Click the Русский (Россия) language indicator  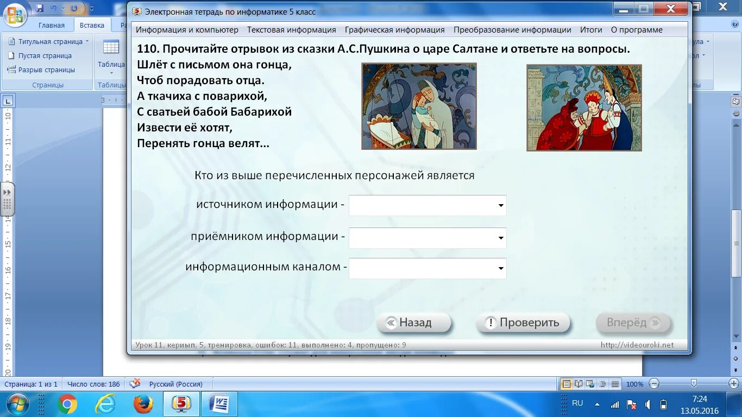coord(176,384)
